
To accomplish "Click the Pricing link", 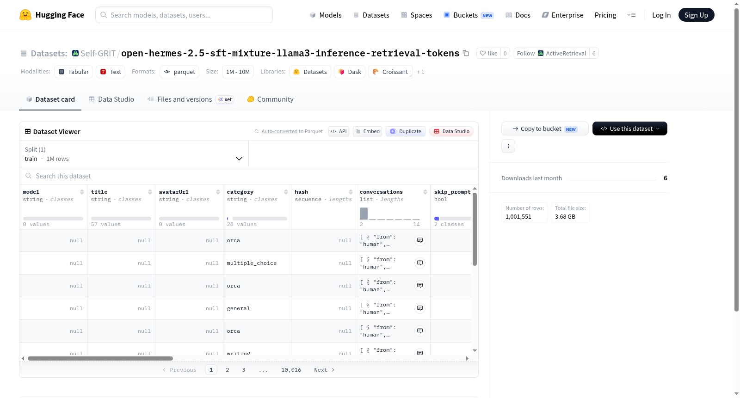I will coord(605,15).
